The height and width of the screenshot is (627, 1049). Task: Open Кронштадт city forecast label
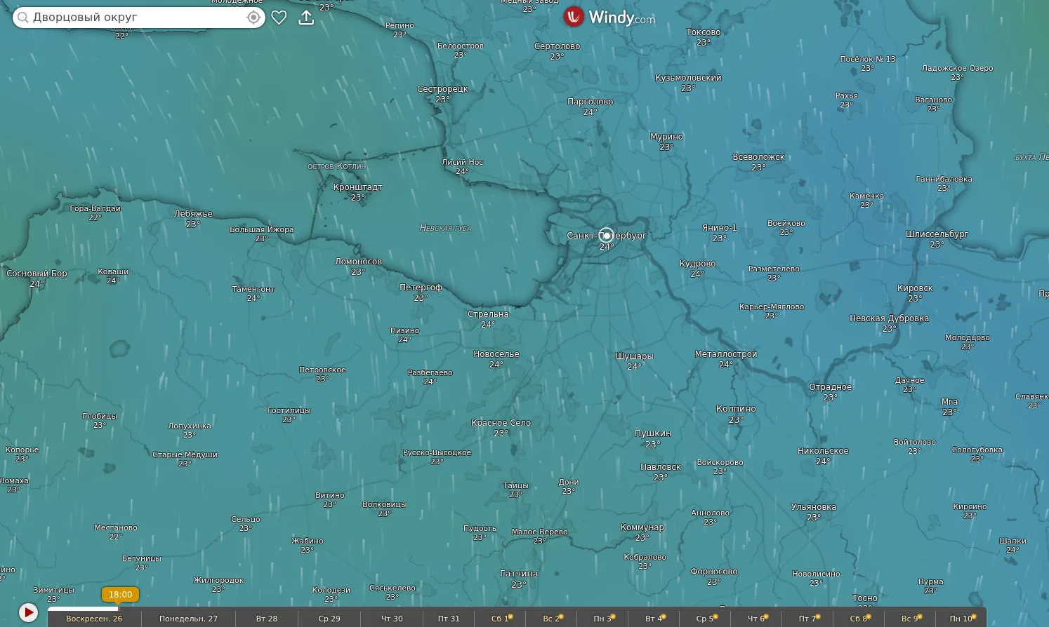tap(358, 192)
